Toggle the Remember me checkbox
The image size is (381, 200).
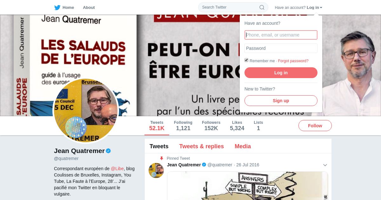(246, 60)
